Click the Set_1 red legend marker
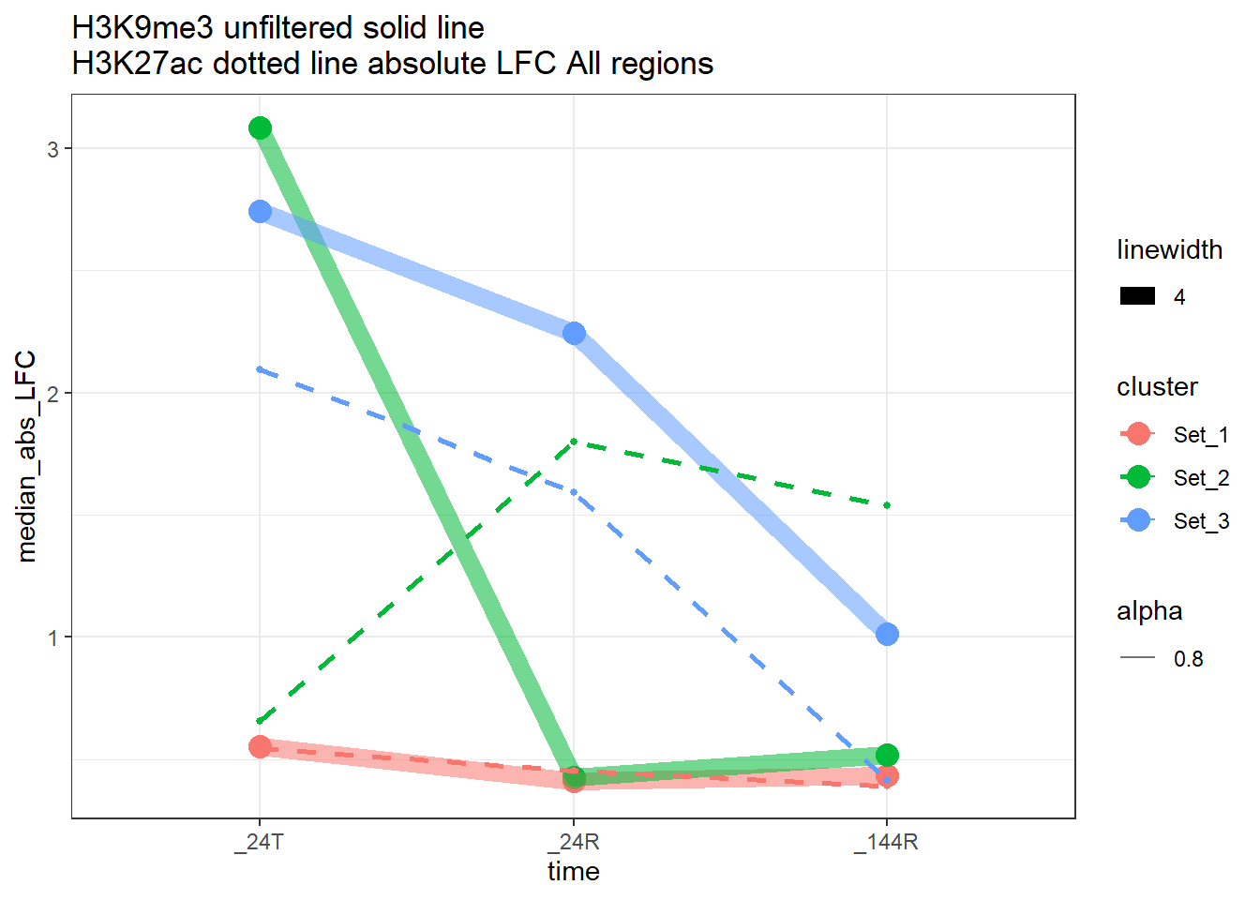This screenshot has width=1260, height=900. click(1138, 434)
